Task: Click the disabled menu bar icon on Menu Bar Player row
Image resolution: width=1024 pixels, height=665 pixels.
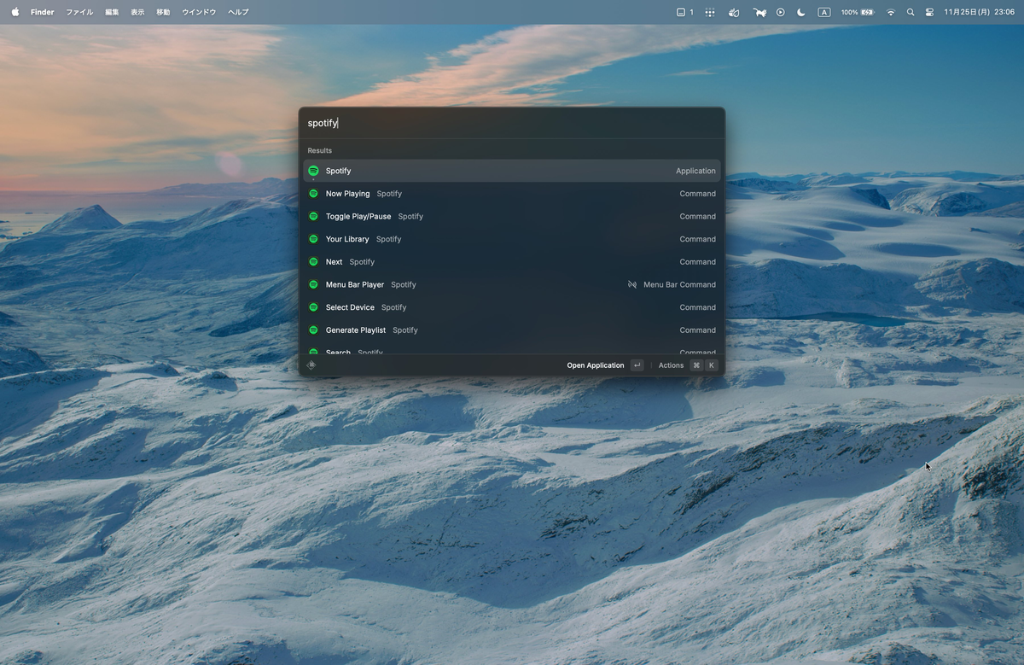Action: tap(632, 284)
